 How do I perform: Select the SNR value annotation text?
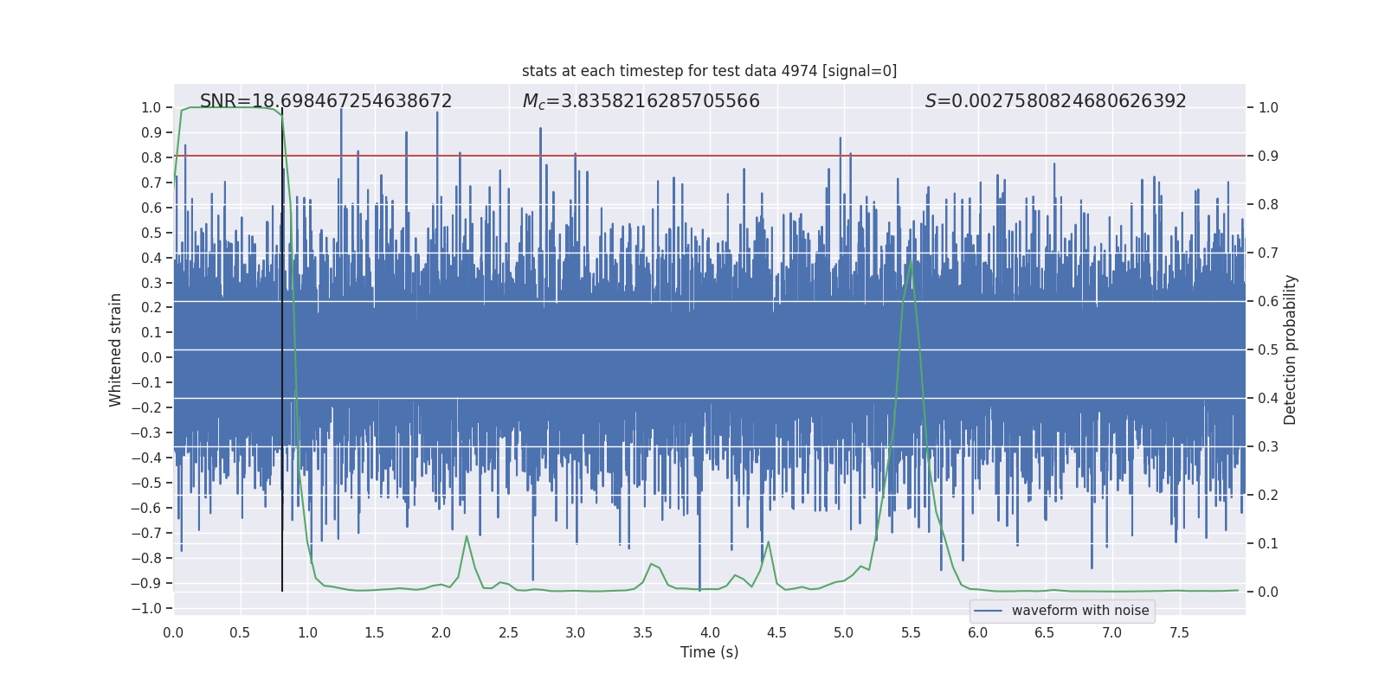click(325, 101)
